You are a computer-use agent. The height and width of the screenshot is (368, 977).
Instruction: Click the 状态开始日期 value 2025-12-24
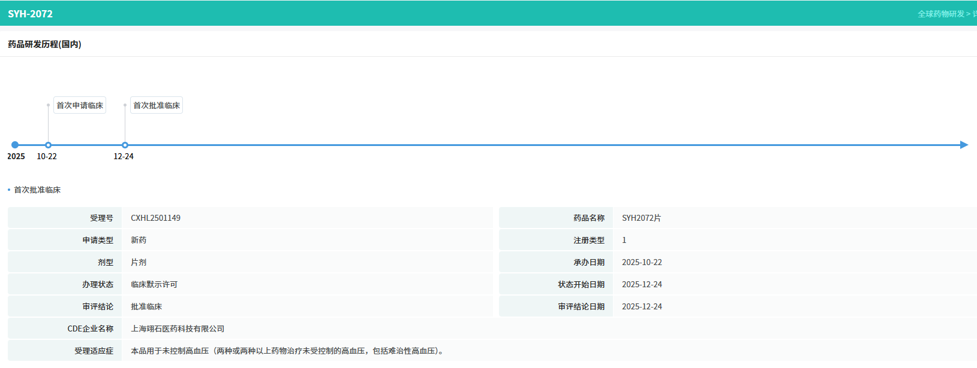[x=642, y=284]
